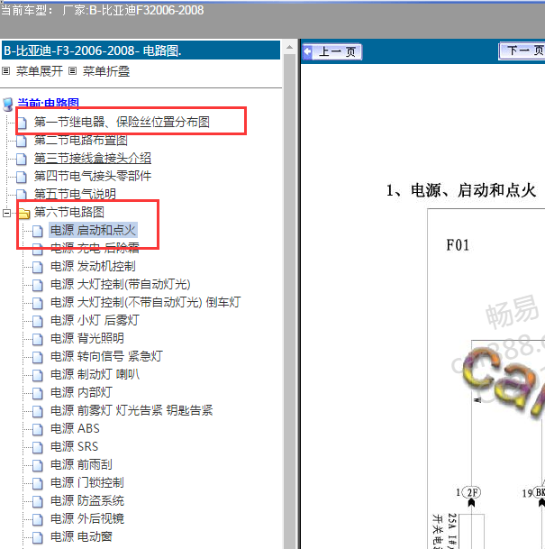The height and width of the screenshot is (549, 545).
Task: Open 电源 充电 后除霜 page
Action: [95, 248]
